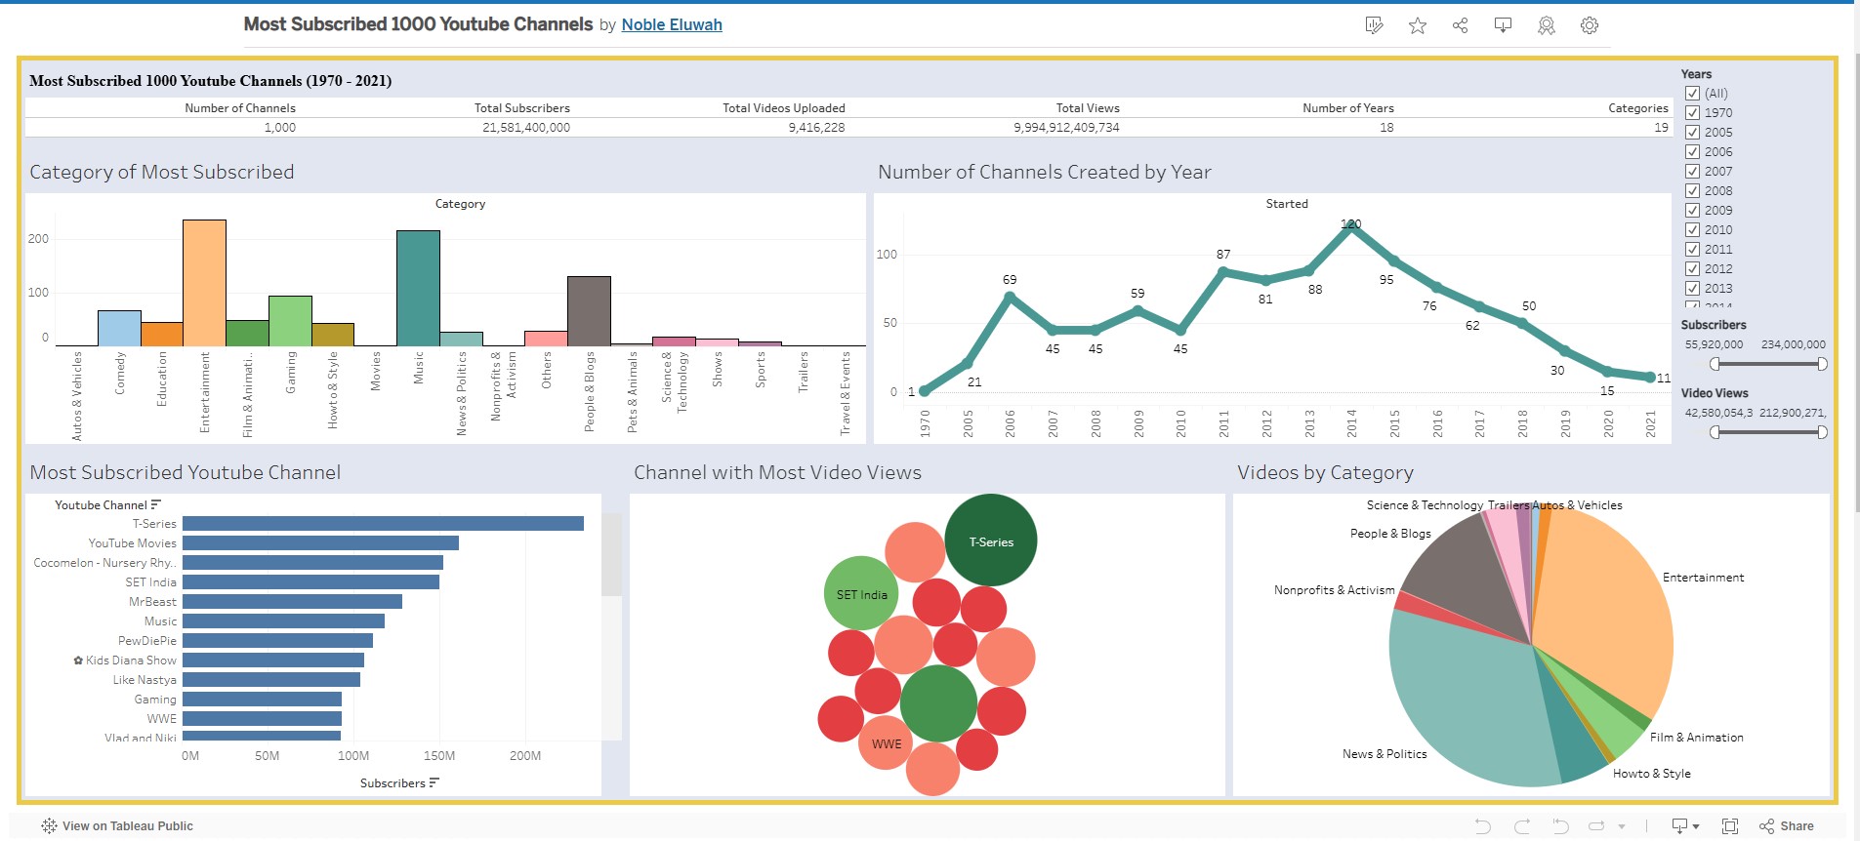Screen dimensions: 1860x841
Task: Click the Tableau logo icon at bottom left
Action: pos(49,826)
